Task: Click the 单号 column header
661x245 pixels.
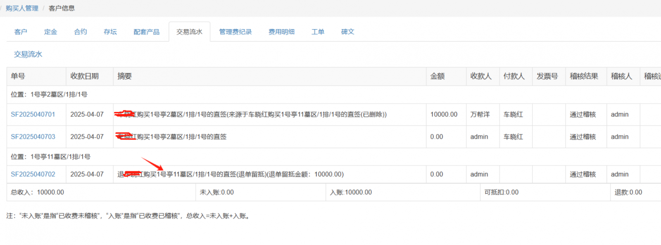Action: [18, 76]
